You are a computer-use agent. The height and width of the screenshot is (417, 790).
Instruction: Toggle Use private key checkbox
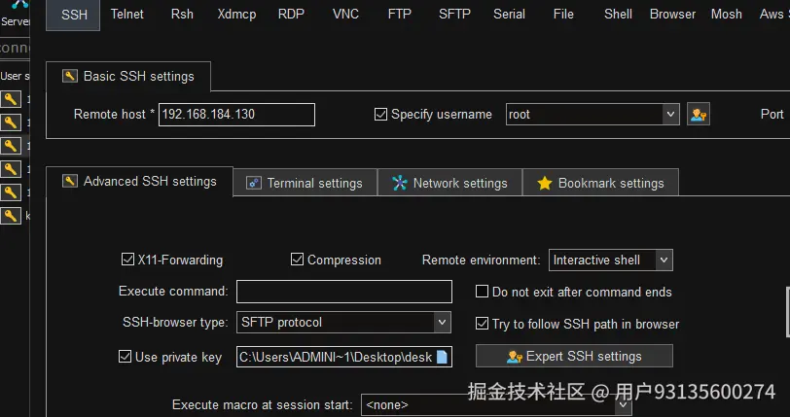[125, 357]
